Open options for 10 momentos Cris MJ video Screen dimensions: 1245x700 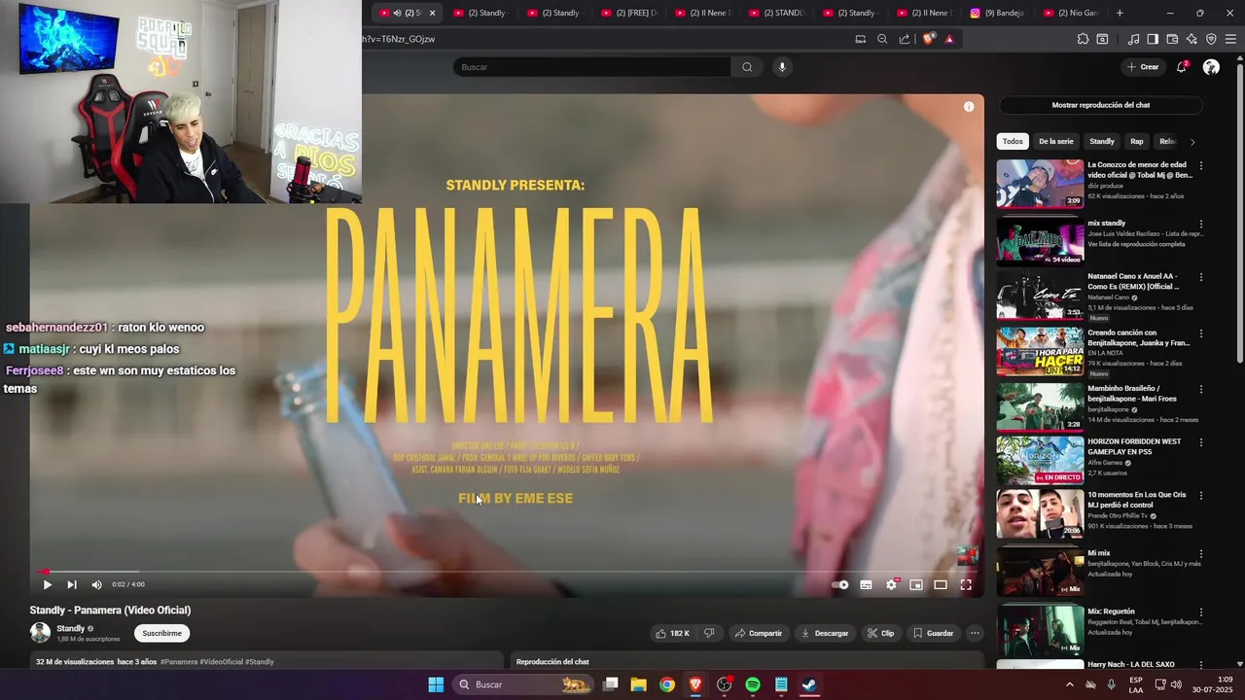click(1200, 496)
